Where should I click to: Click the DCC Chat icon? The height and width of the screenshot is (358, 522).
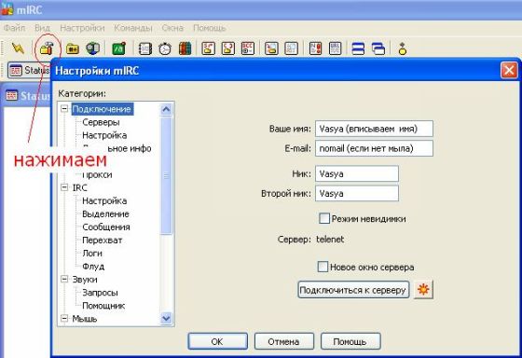point(228,48)
